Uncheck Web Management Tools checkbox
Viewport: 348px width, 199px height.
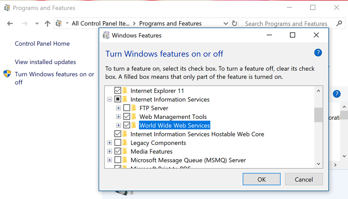click(127, 116)
